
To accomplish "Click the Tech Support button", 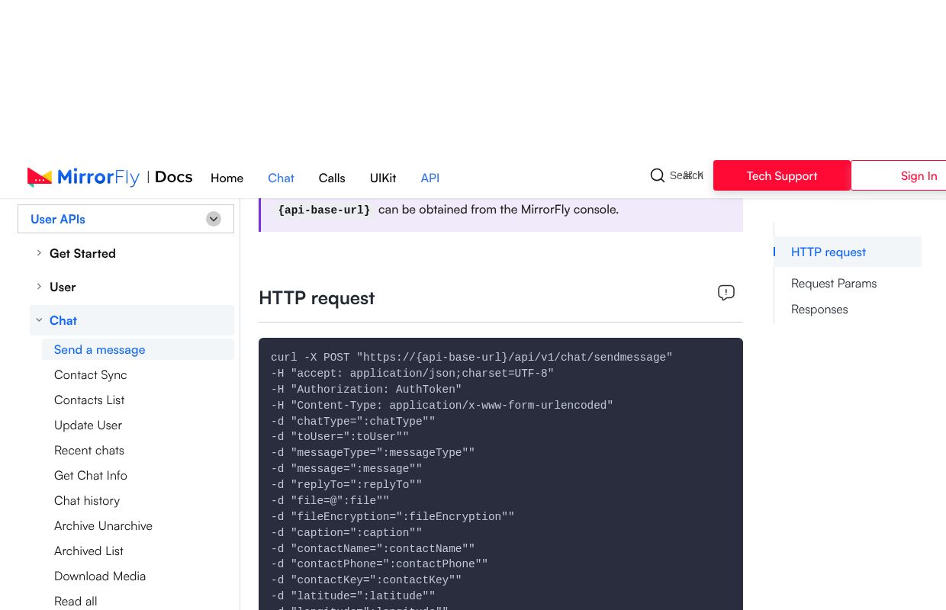I will point(782,175).
